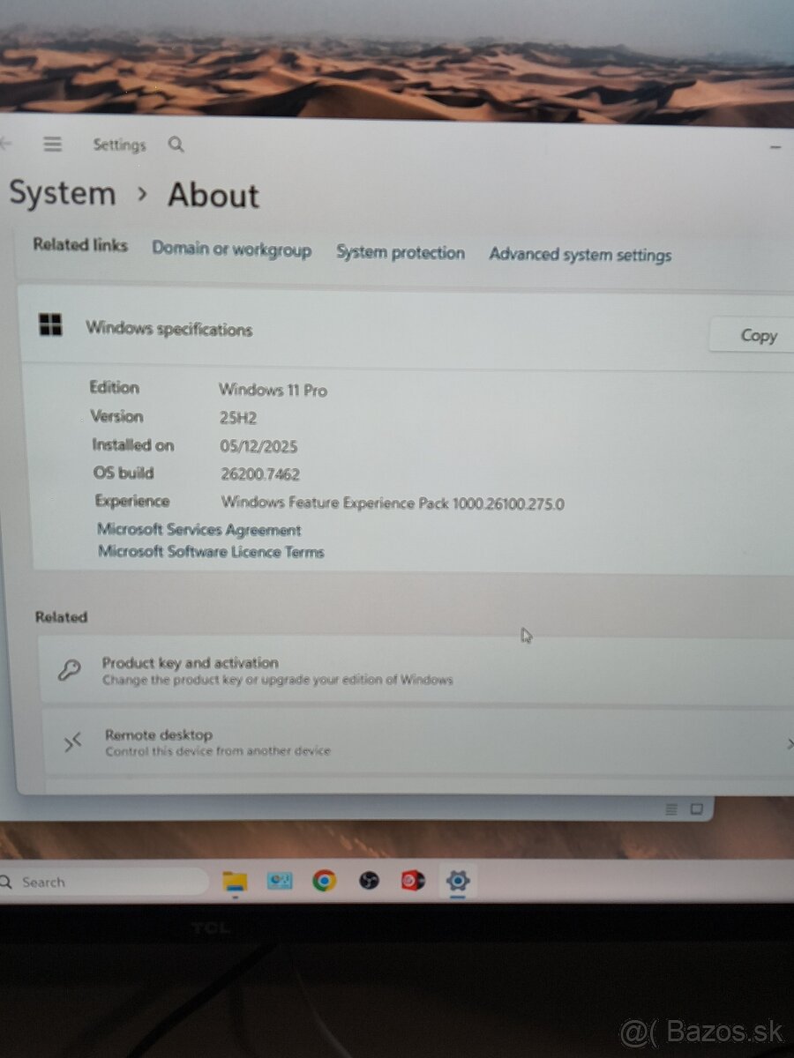The height and width of the screenshot is (1058, 794).
Task: Read Microsoft Software Licence Terms
Action: pos(211,552)
